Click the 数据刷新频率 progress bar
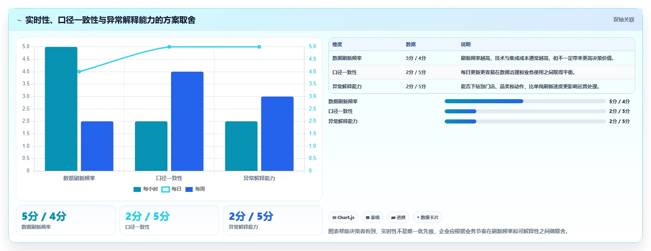This screenshot has width=651, height=251. (525, 101)
